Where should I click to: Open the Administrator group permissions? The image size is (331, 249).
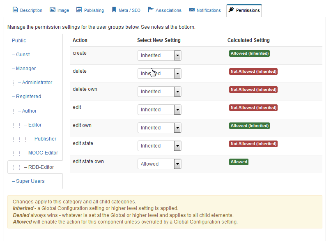click(37, 83)
